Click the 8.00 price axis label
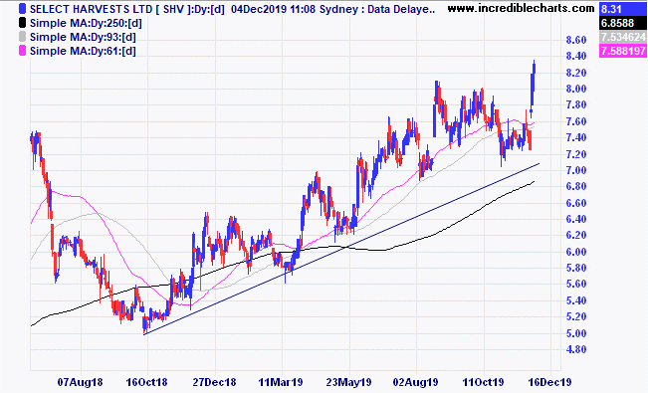This screenshot has height=393, width=648. [576, 89]
